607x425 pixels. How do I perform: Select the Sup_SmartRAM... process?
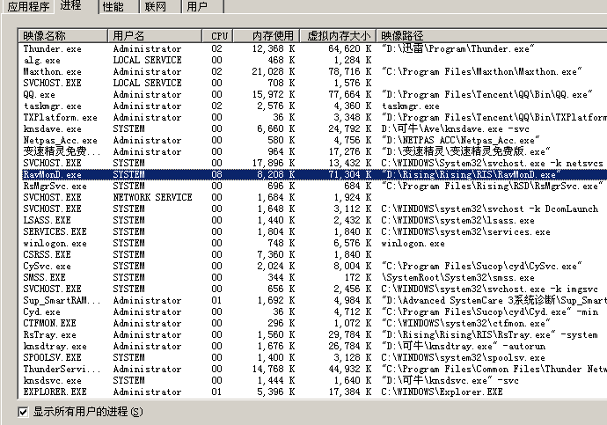313,300
